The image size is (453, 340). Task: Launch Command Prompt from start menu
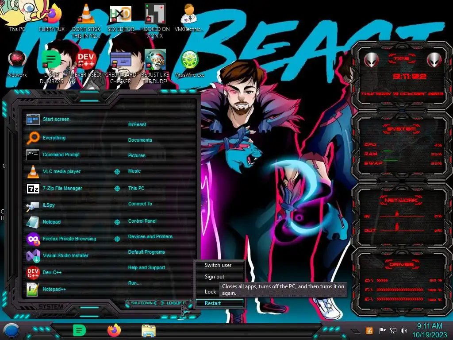pyautogui.click(x=53, y=155)
